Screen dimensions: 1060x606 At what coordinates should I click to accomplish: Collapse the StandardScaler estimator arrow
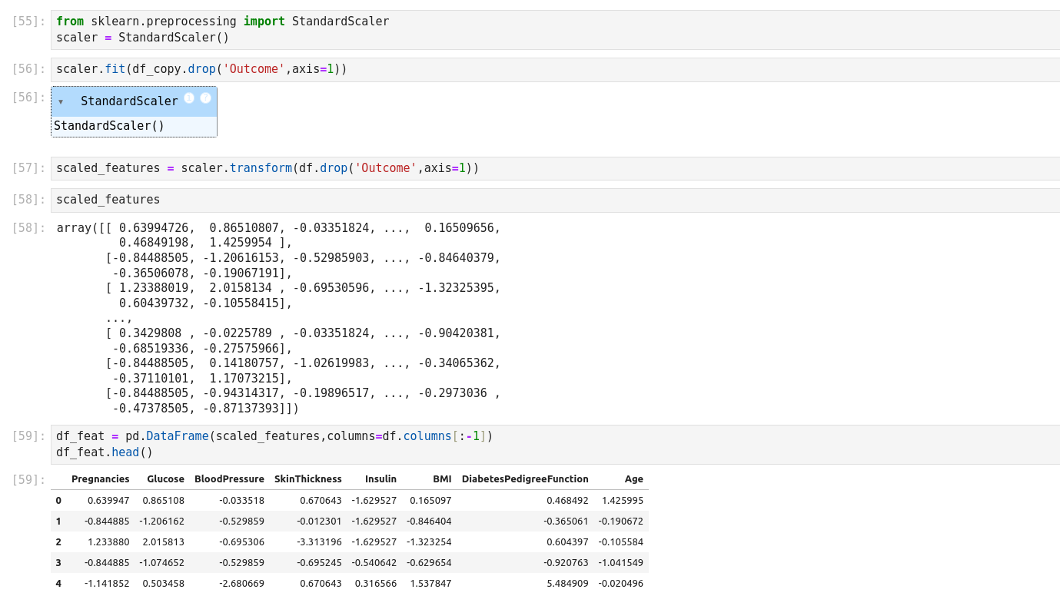pyautogui.click(x=61, y=101)
